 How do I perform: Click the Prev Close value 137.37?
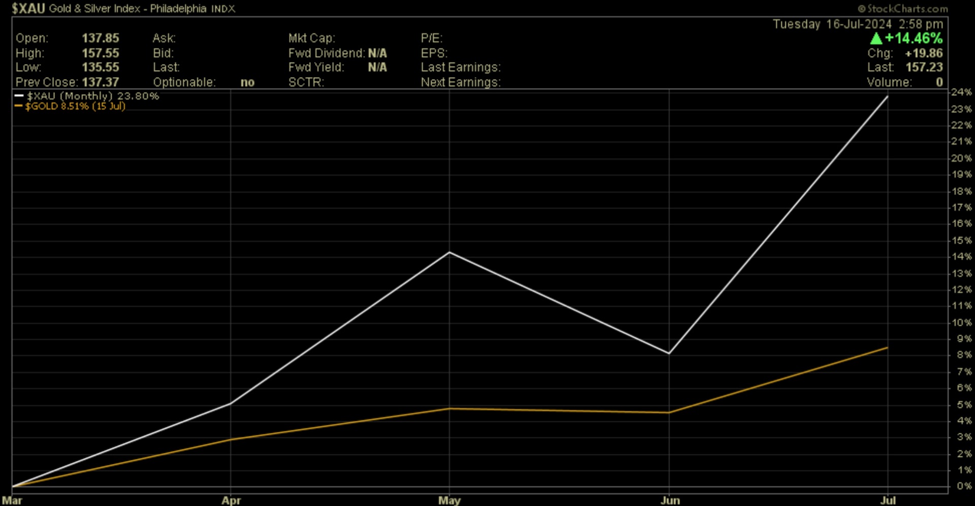tap(101, 82)
